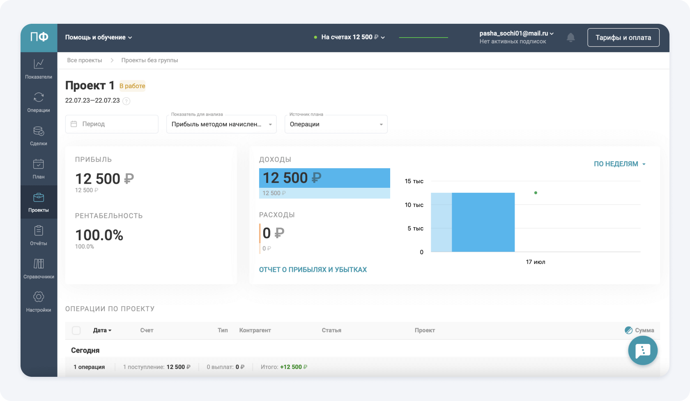690x401 pixels.
Task: Open the account email menu
Action: point(516,34)
